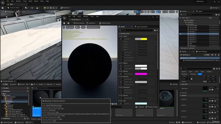The image size is (221, 124).
Task: Open World Settings tab
Action: click(x=202, y=52)
